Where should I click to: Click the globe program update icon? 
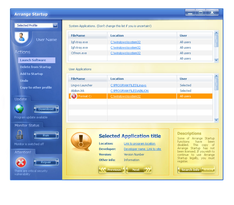(x=19, y=109)
